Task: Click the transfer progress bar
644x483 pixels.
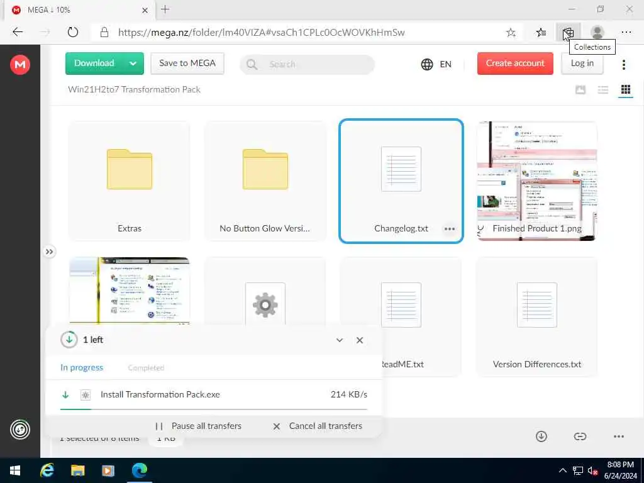Action: click(214, 409)
